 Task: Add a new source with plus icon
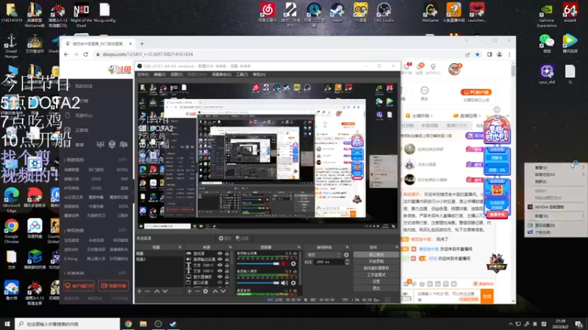190,291
